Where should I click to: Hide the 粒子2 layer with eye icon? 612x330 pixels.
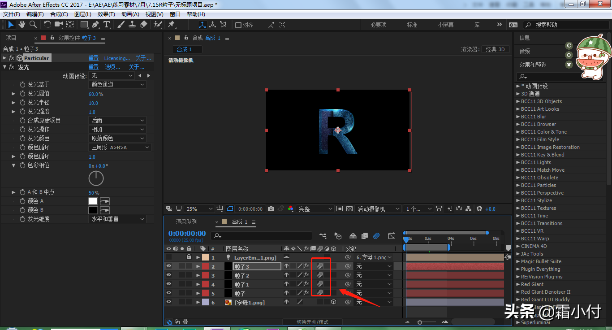169,275
